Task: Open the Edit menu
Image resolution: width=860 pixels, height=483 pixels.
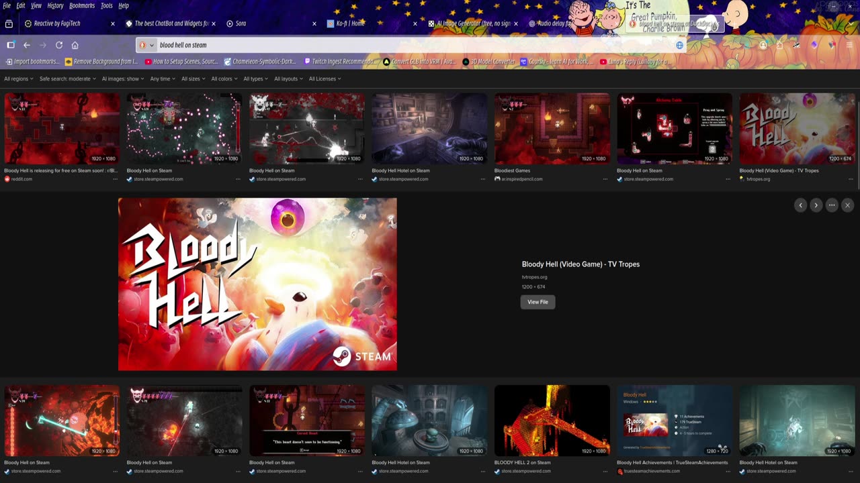Action: pos(21,5)
